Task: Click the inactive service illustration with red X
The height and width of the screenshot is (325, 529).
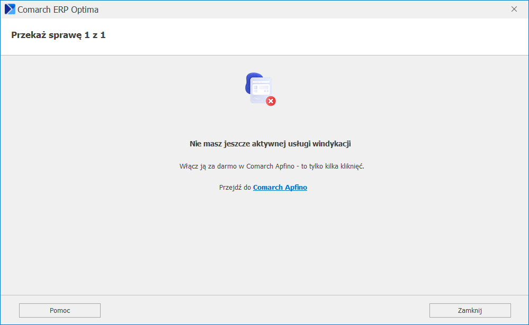Action: pyautogui.click(x=260, y=89)
